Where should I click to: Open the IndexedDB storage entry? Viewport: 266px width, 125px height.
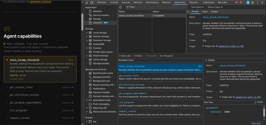coord(98,44)
